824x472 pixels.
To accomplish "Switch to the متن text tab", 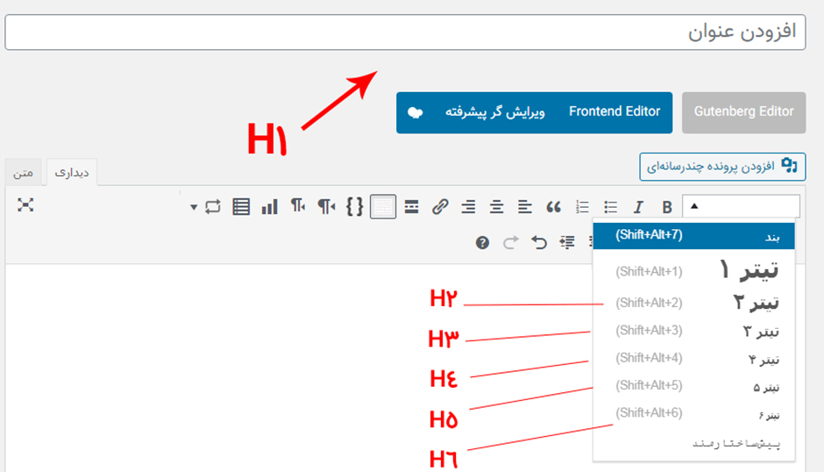I will (x=23, y=173).
